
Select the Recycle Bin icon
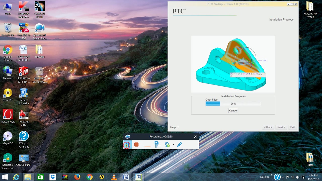(x=8, y=30)
